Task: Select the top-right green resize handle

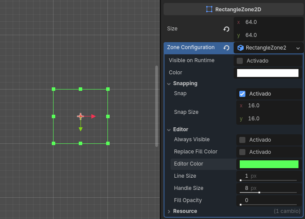Action: [x=108, y=89]
